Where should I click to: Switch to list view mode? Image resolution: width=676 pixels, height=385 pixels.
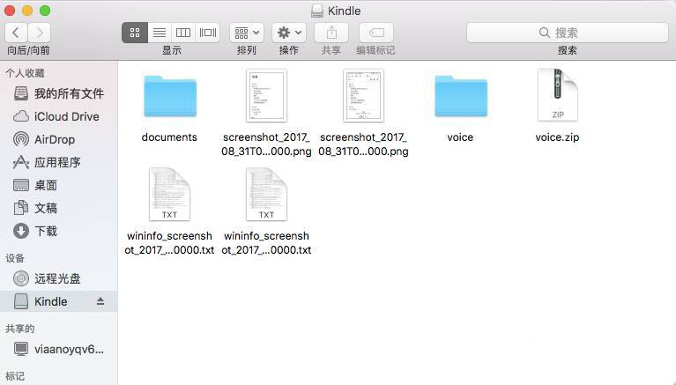click(160, 33)
